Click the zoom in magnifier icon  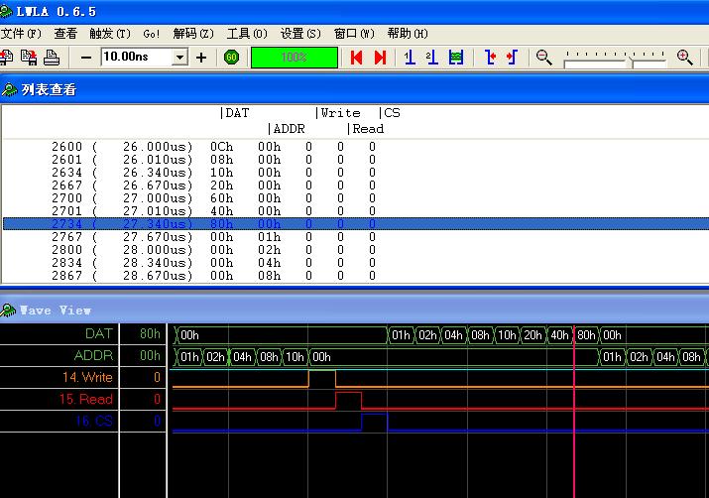point(684,58)
